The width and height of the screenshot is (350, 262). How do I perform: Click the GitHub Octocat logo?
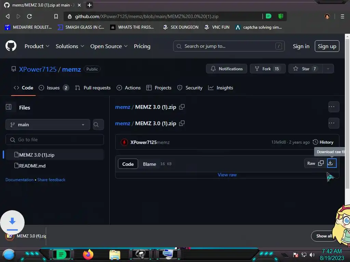point(11,46)
